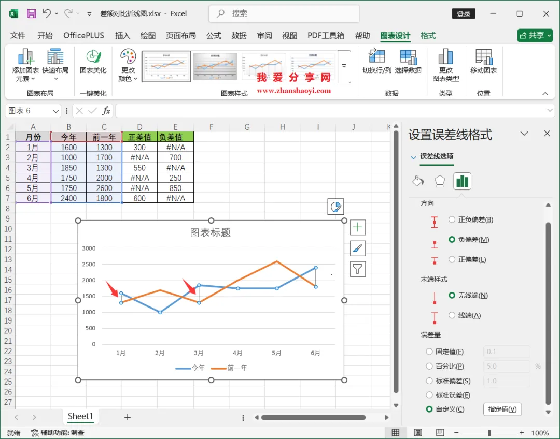Image resolution: width=560 pixels, height=439 pixels.
Task: Select the Sheet1 tab
Action: 80,417
